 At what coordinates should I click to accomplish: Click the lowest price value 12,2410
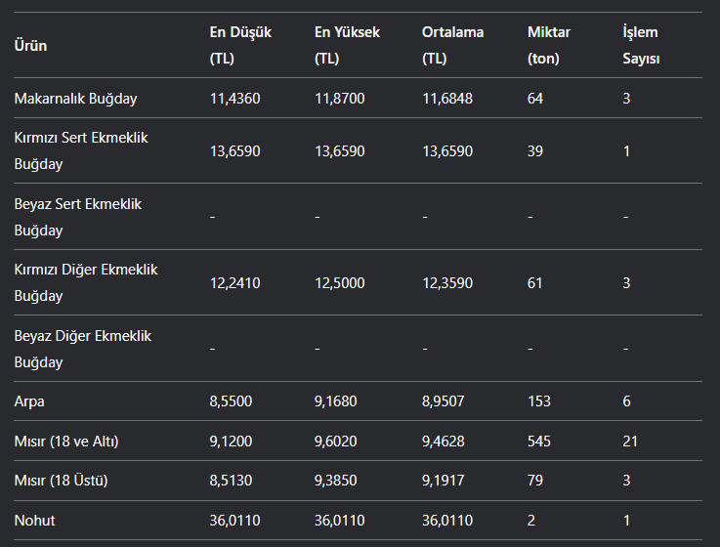(234, 283)
